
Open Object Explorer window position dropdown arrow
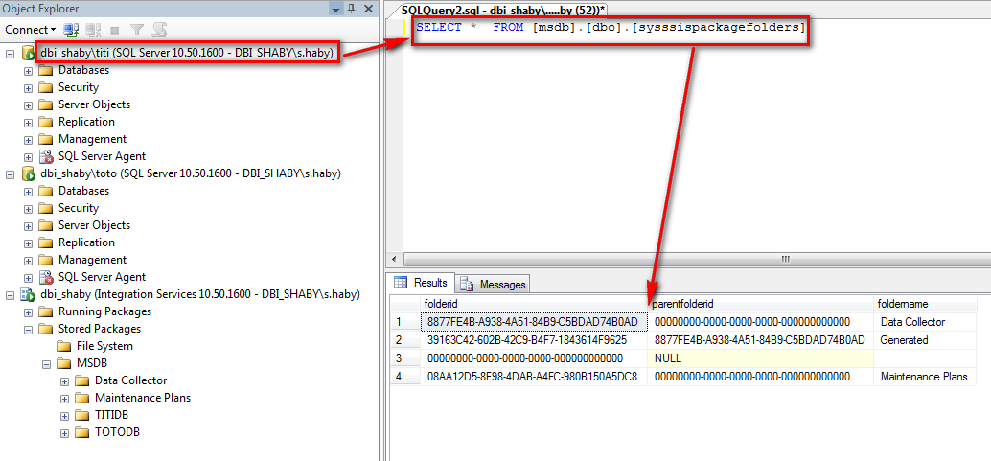pyautogui.click(x=335, y=8)
